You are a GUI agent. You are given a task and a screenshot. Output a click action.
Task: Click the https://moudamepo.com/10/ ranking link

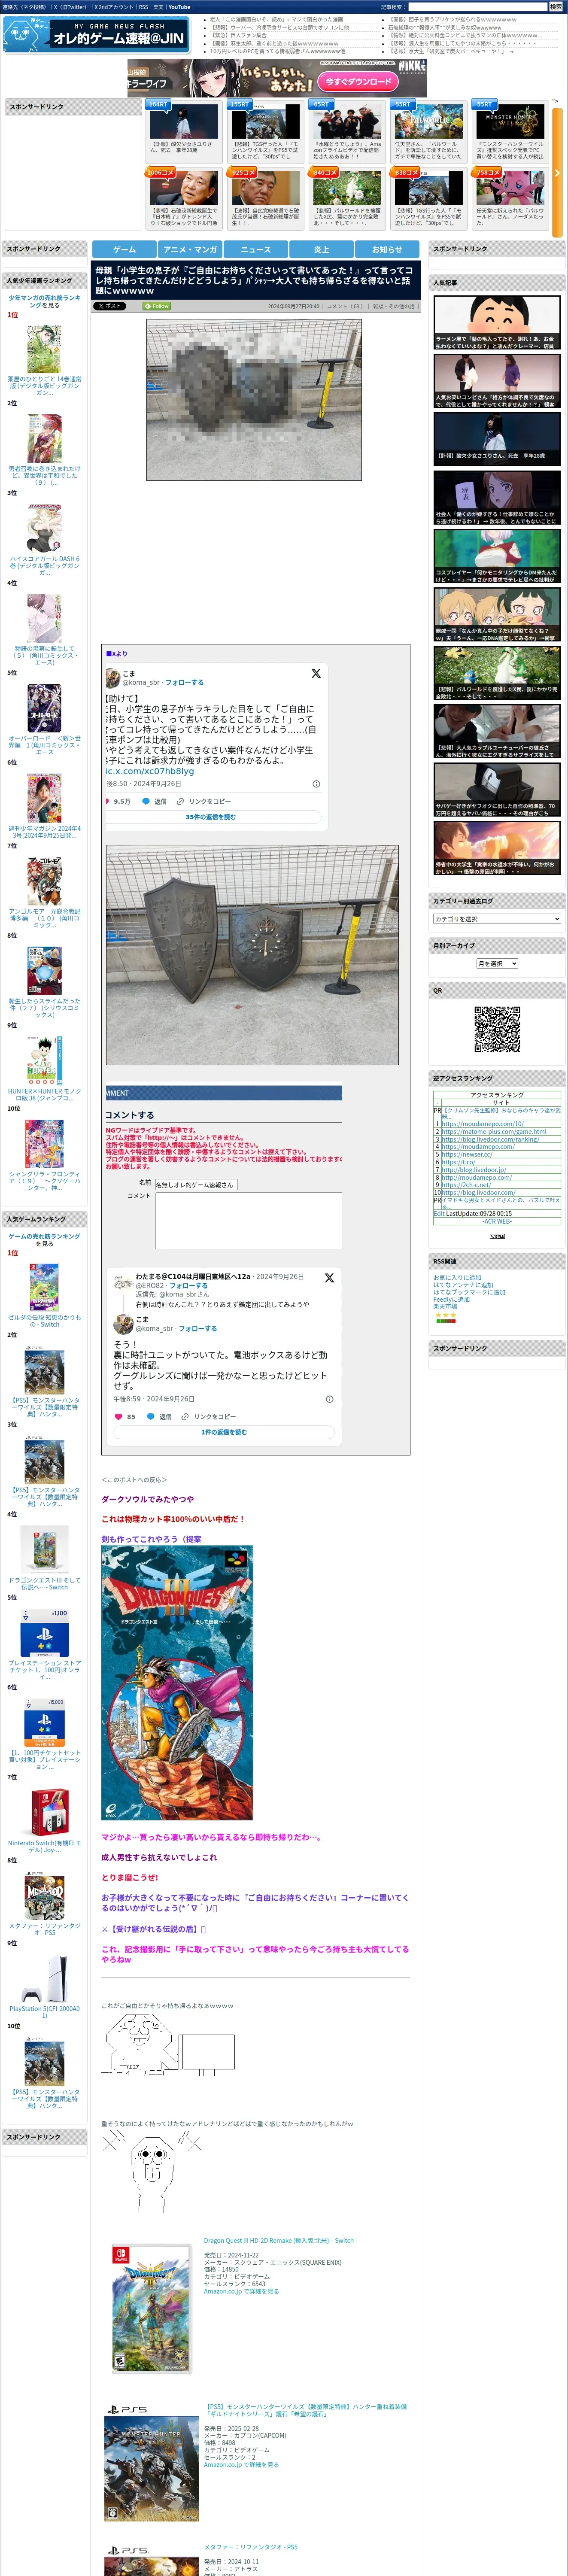tap(482, 1124)
